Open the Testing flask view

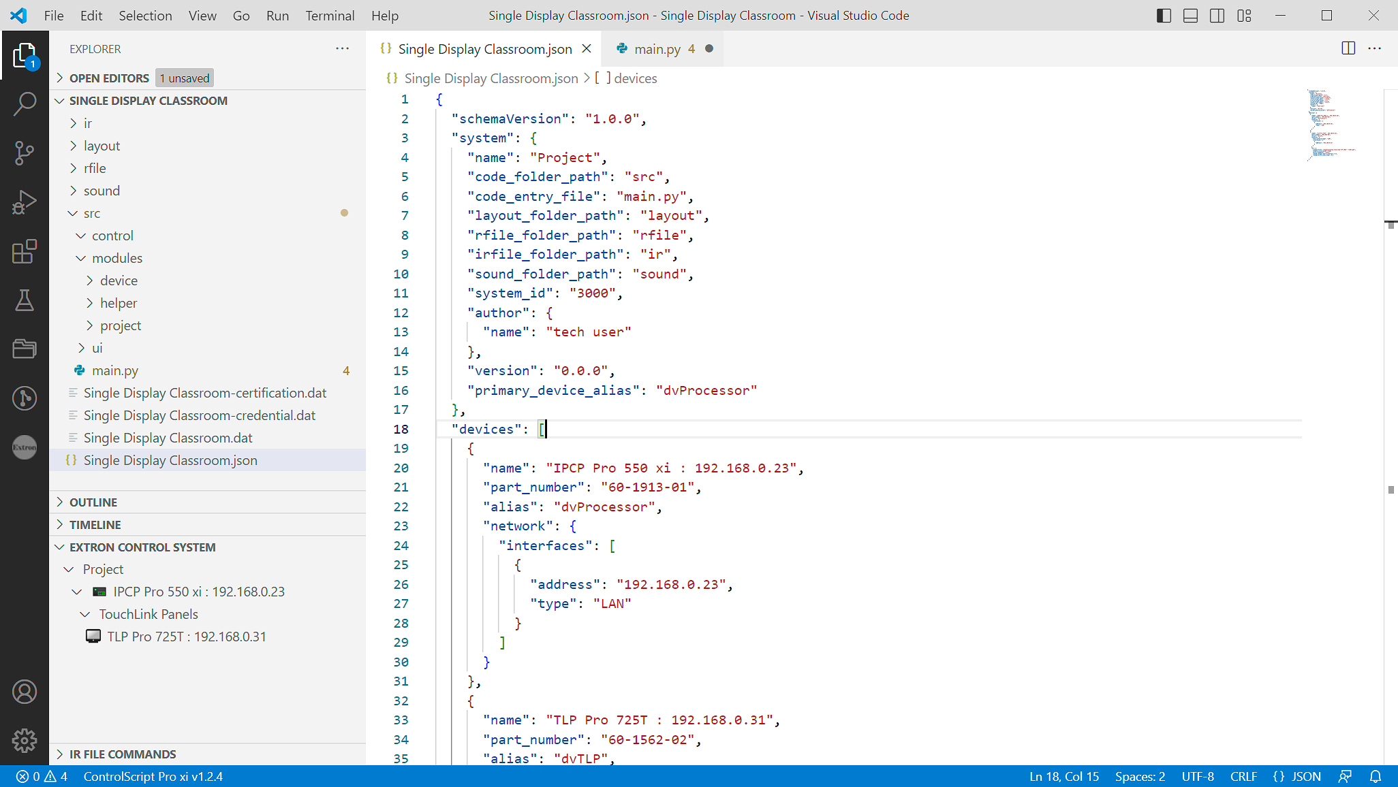click(x=25, y=300)
